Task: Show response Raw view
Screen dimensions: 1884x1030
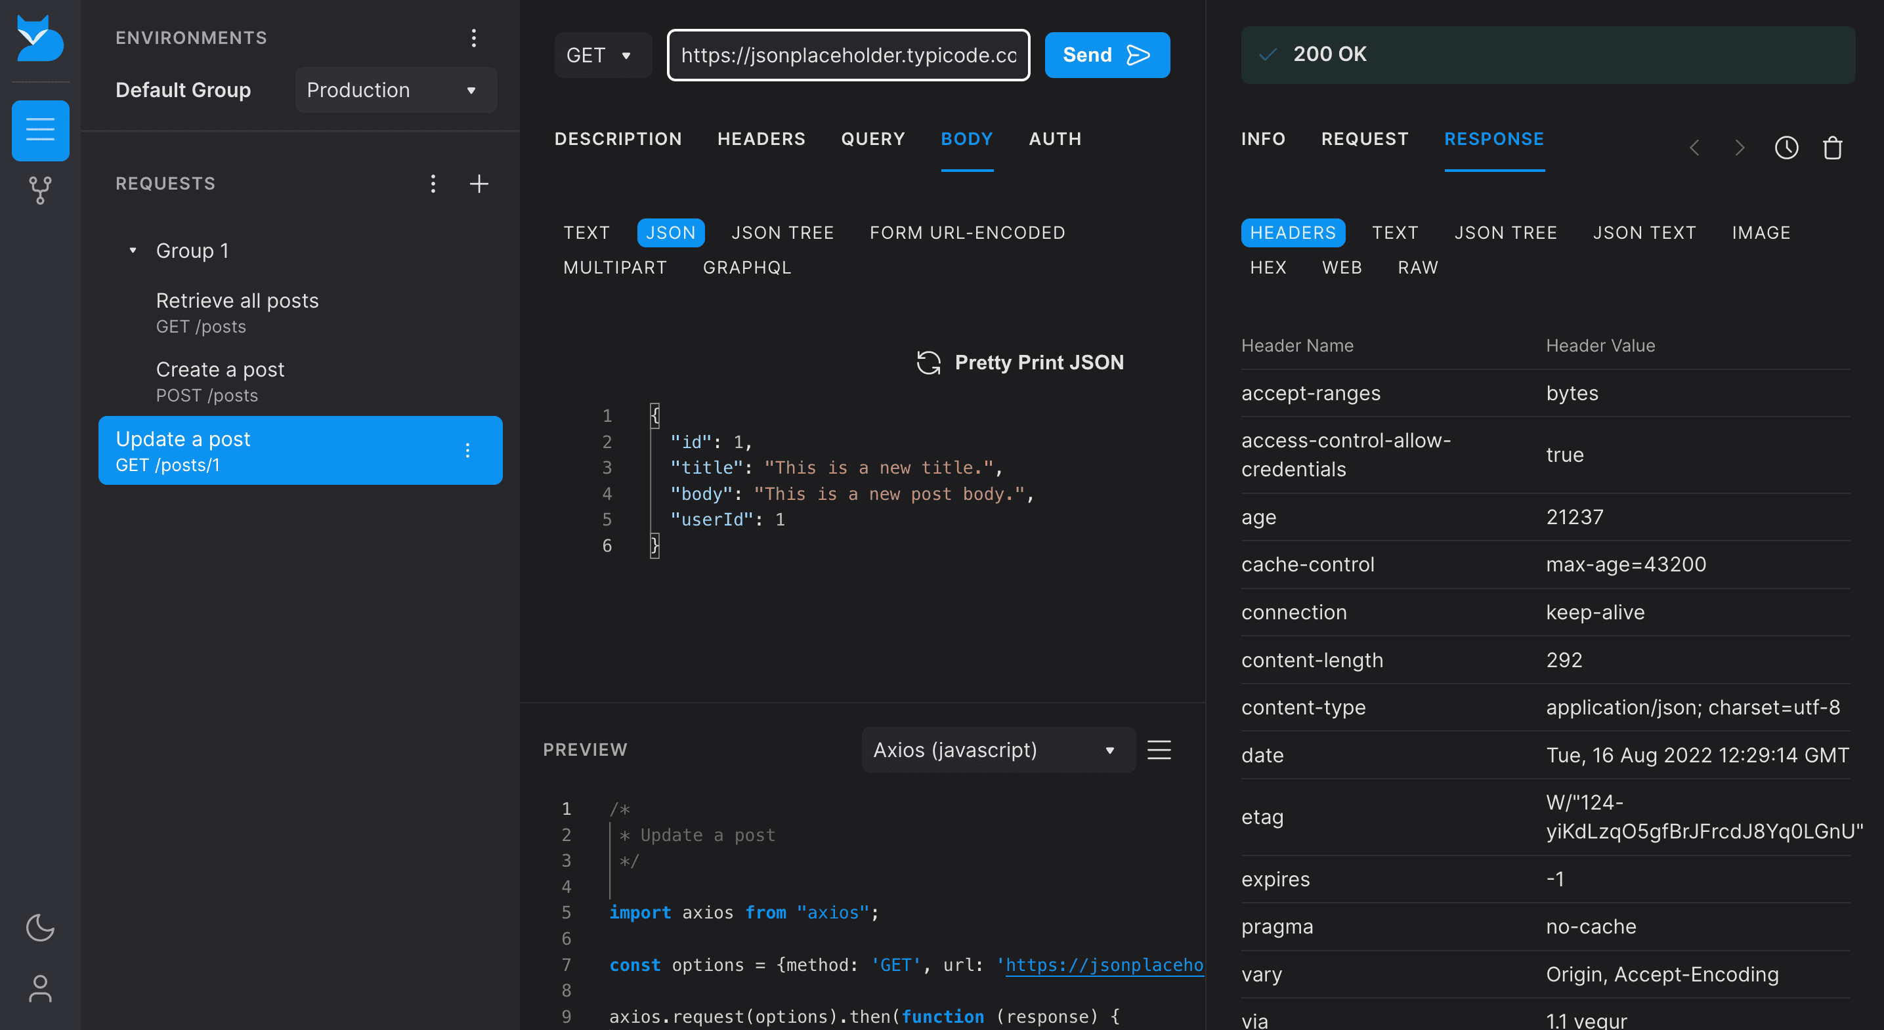Action: point(1417,268)
